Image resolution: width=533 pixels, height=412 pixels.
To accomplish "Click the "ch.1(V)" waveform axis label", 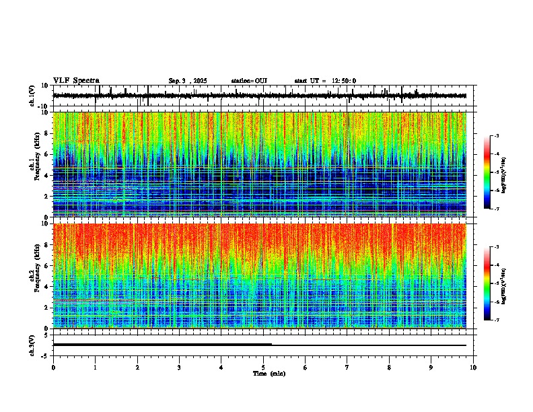I will (x=32, y=96).
